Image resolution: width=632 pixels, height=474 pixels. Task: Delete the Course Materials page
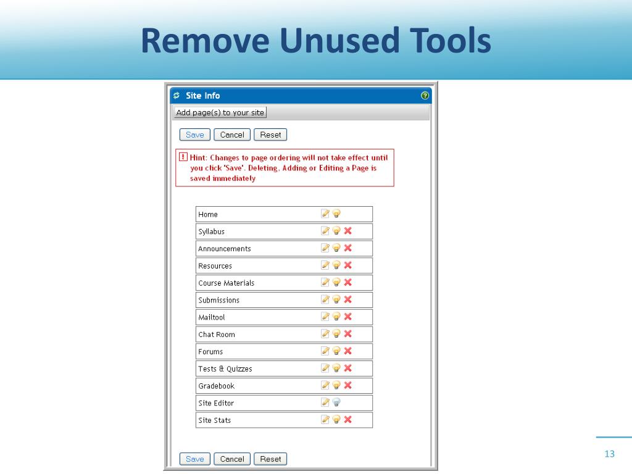click(348, 282)
